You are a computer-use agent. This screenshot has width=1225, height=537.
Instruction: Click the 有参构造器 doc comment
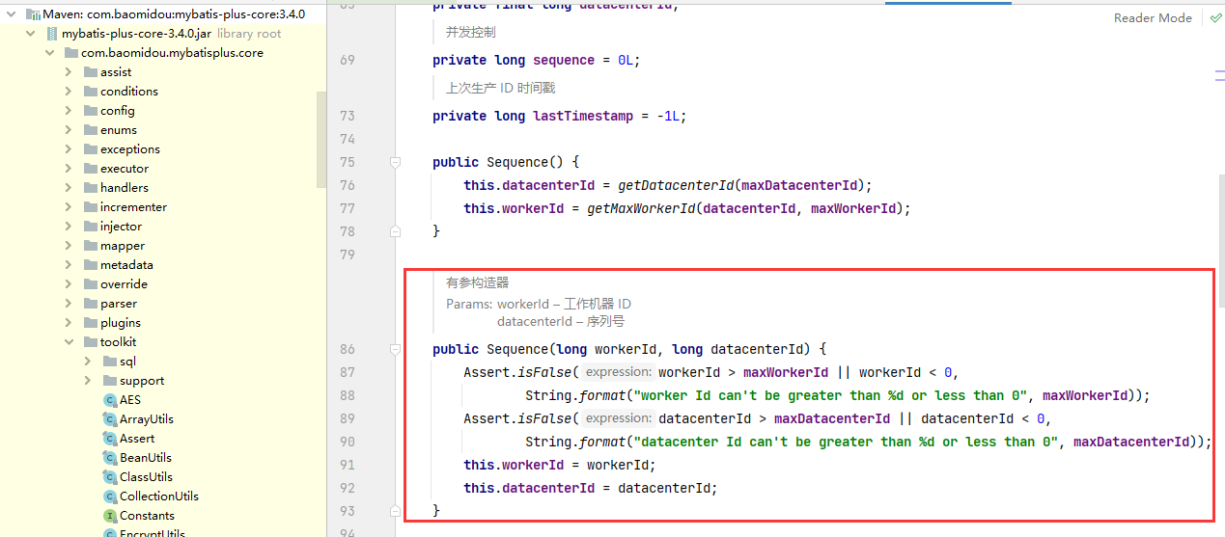[477, 283]
